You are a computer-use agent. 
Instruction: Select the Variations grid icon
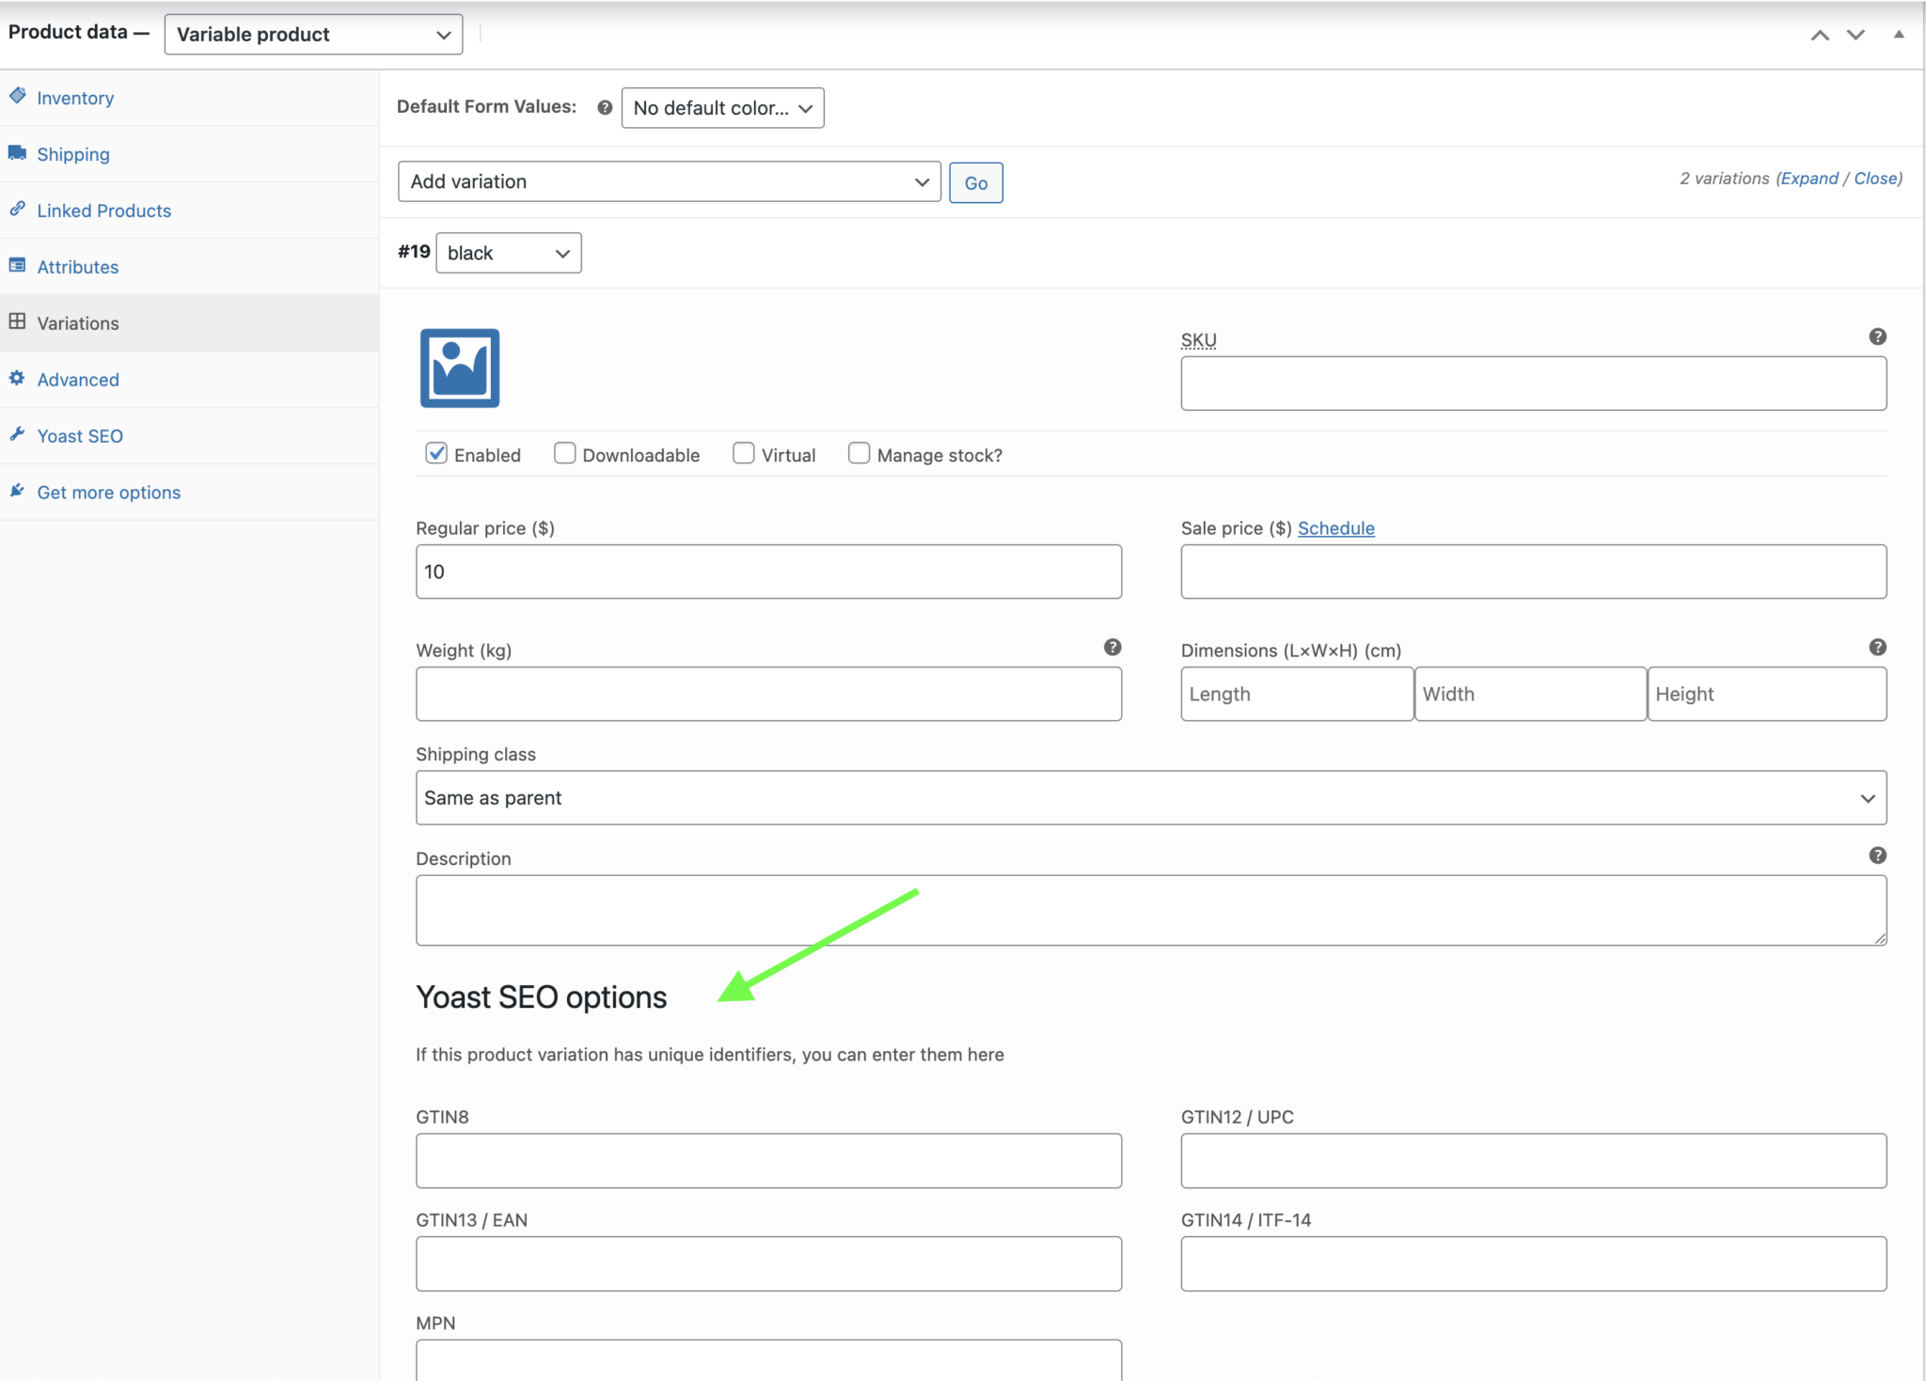tap(18, 322)
